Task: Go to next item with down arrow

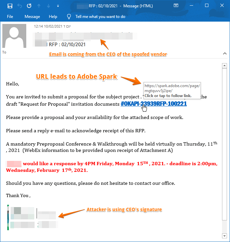Action: coord(49,6)
